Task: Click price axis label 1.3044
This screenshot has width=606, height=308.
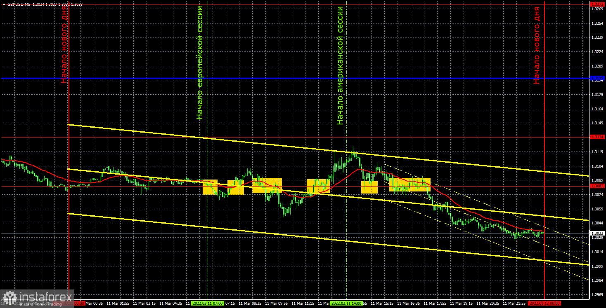Action: coord(597,223)
